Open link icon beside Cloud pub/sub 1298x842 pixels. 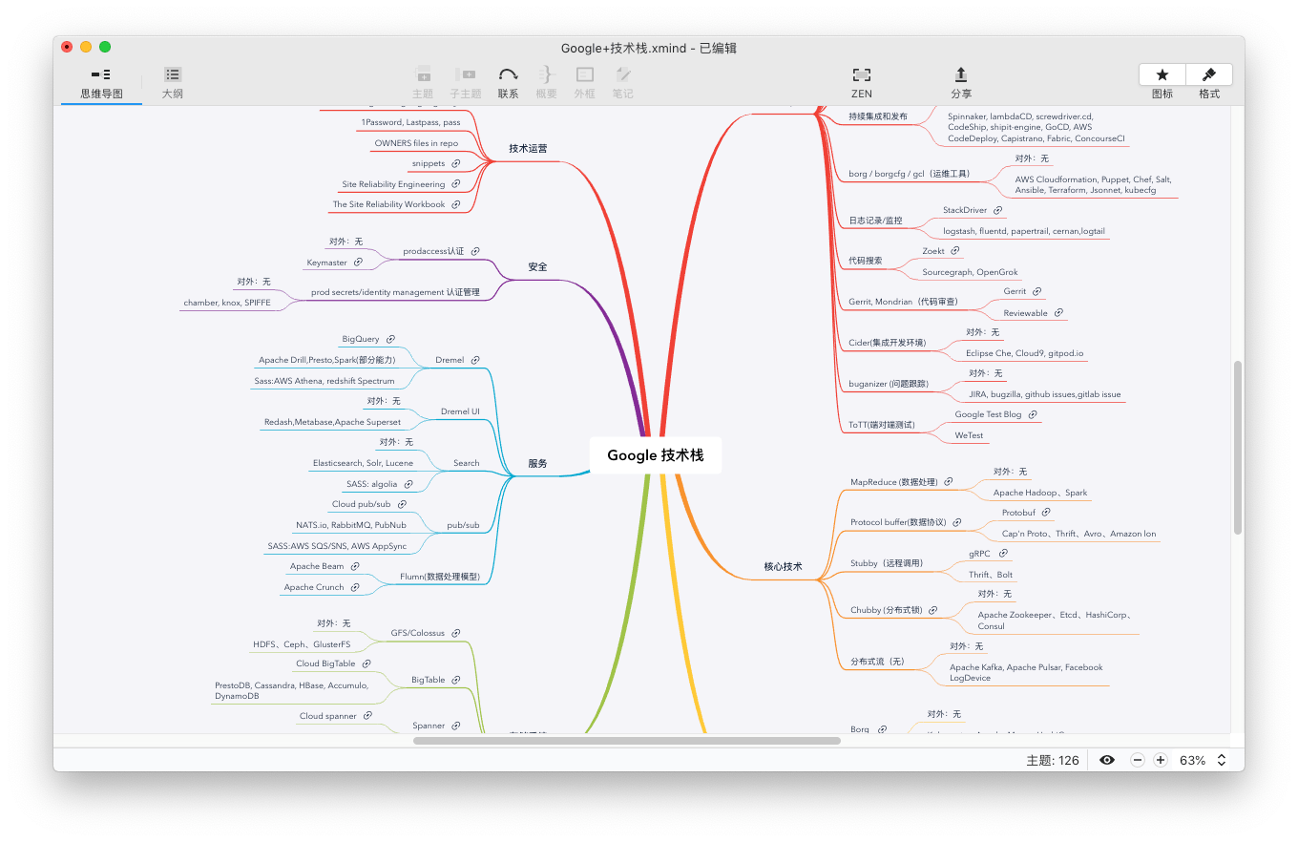click(x=402, y=504)
